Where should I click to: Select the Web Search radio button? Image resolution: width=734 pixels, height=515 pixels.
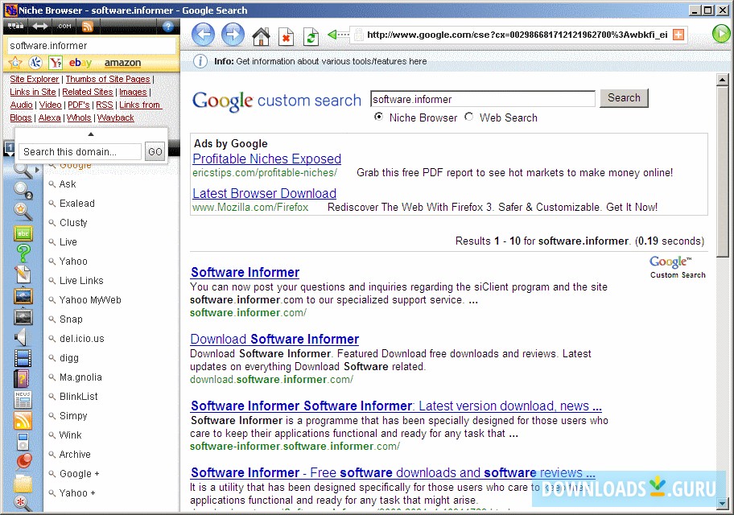[x=469, y=117]
